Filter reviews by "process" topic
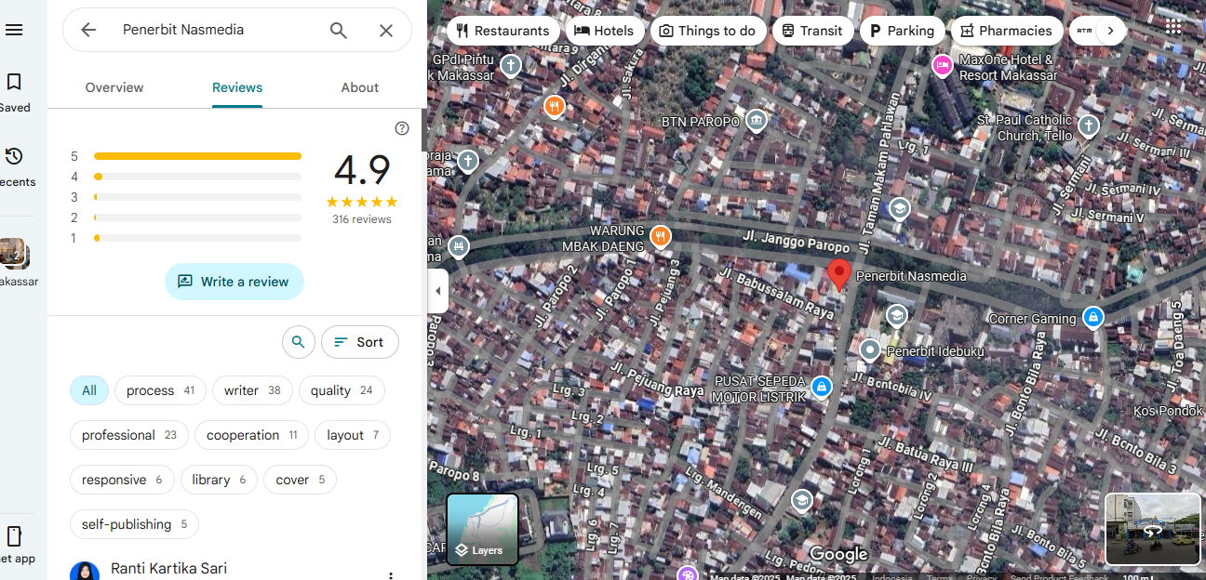Screen dimensions: 1206x580 click(x=160, y=390)
